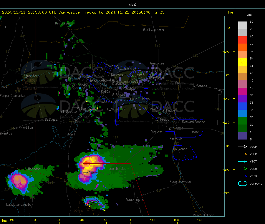This screenshot has height=224, width=265.
Task: Click the VBCR legend label
Action: coord(253,154)
